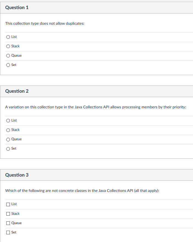Screen dimensions: 193x242
Task: Pick the List option in Question 2
Action: [x=8, y=120]
